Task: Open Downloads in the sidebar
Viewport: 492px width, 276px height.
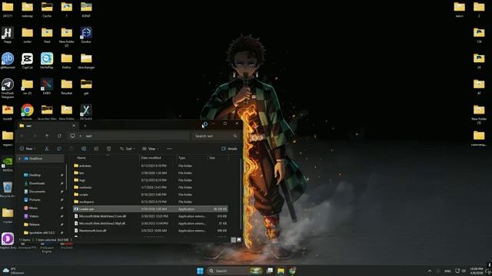Action: click(37, 183)
